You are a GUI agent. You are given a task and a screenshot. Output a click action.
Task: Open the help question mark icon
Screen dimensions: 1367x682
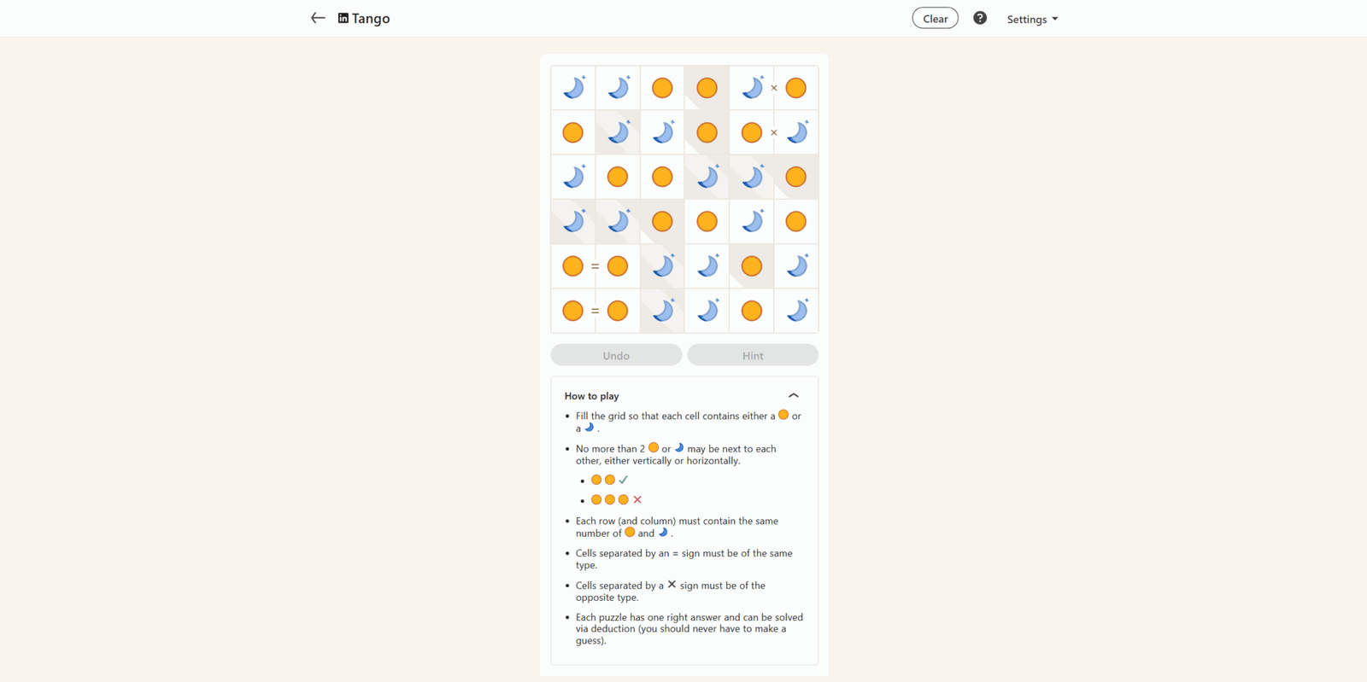tap(980, 18)
